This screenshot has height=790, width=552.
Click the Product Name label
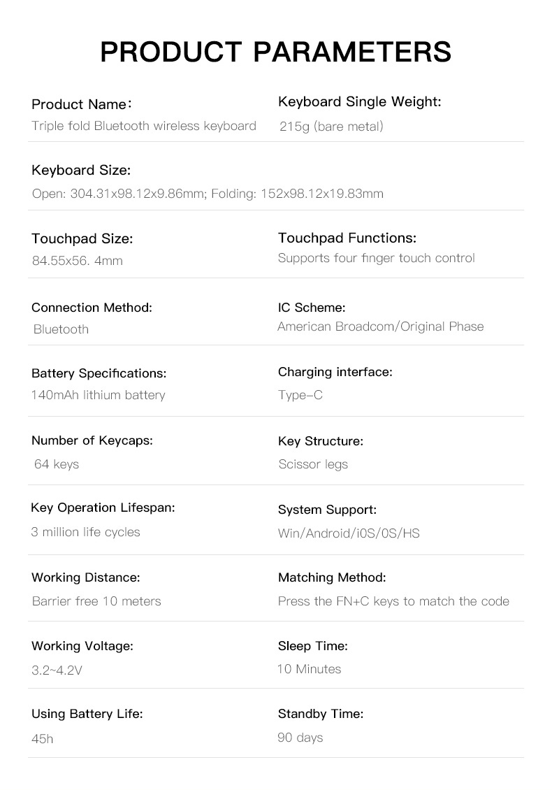pos(82,104)
